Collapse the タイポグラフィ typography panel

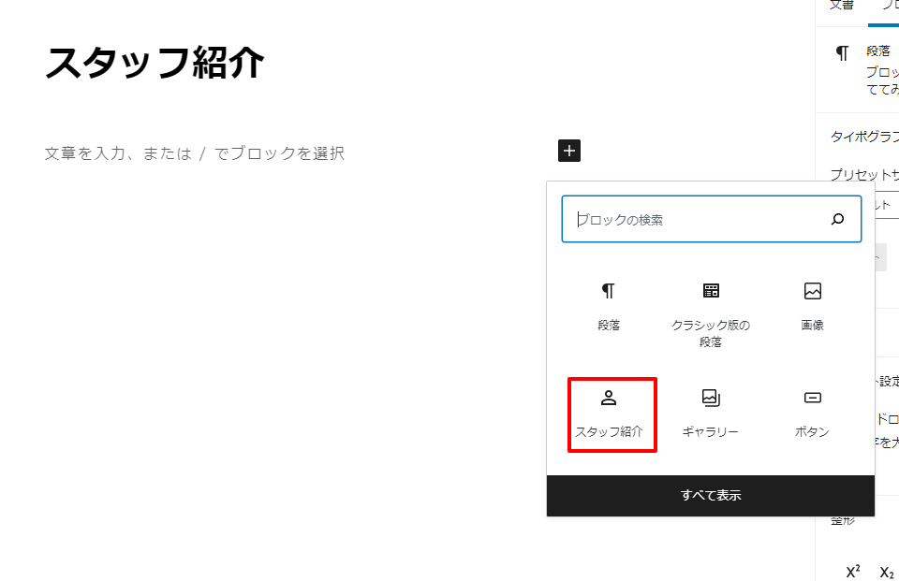pos(863,137)
